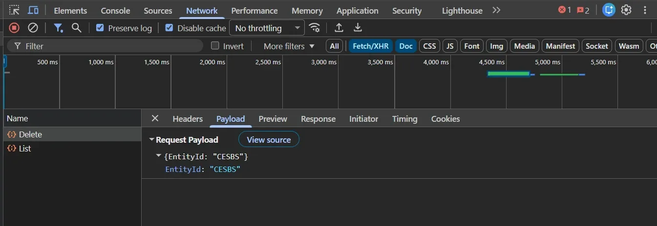Image resolution: width=657 pixels, height=226 pixels.
Task: Select the Manifest type filter
Action: click(560, 46)
